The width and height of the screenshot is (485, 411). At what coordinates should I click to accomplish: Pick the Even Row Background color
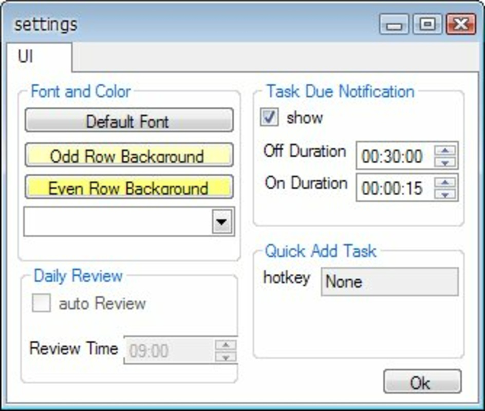click(x=129, y=187)
